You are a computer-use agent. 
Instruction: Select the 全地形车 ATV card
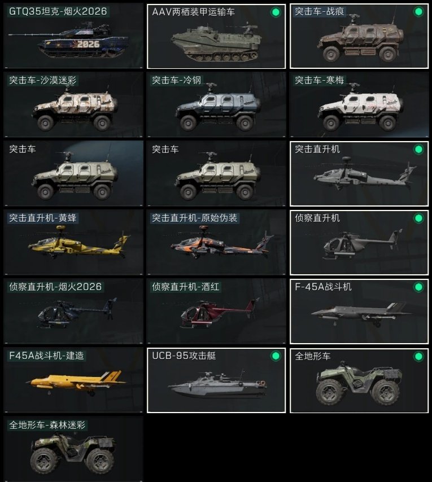(x=359, y=380)
